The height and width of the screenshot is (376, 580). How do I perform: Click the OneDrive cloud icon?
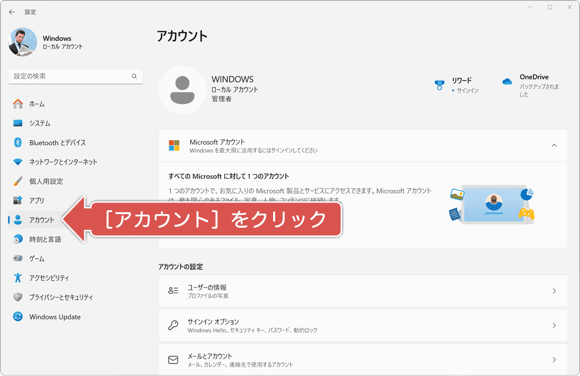507,81
